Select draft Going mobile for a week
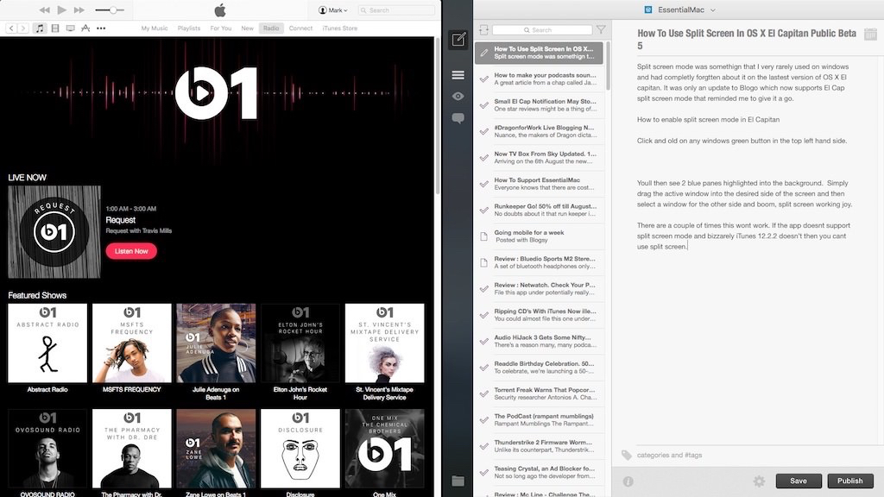This screenshot has width=884, height=497. (539, 236)
